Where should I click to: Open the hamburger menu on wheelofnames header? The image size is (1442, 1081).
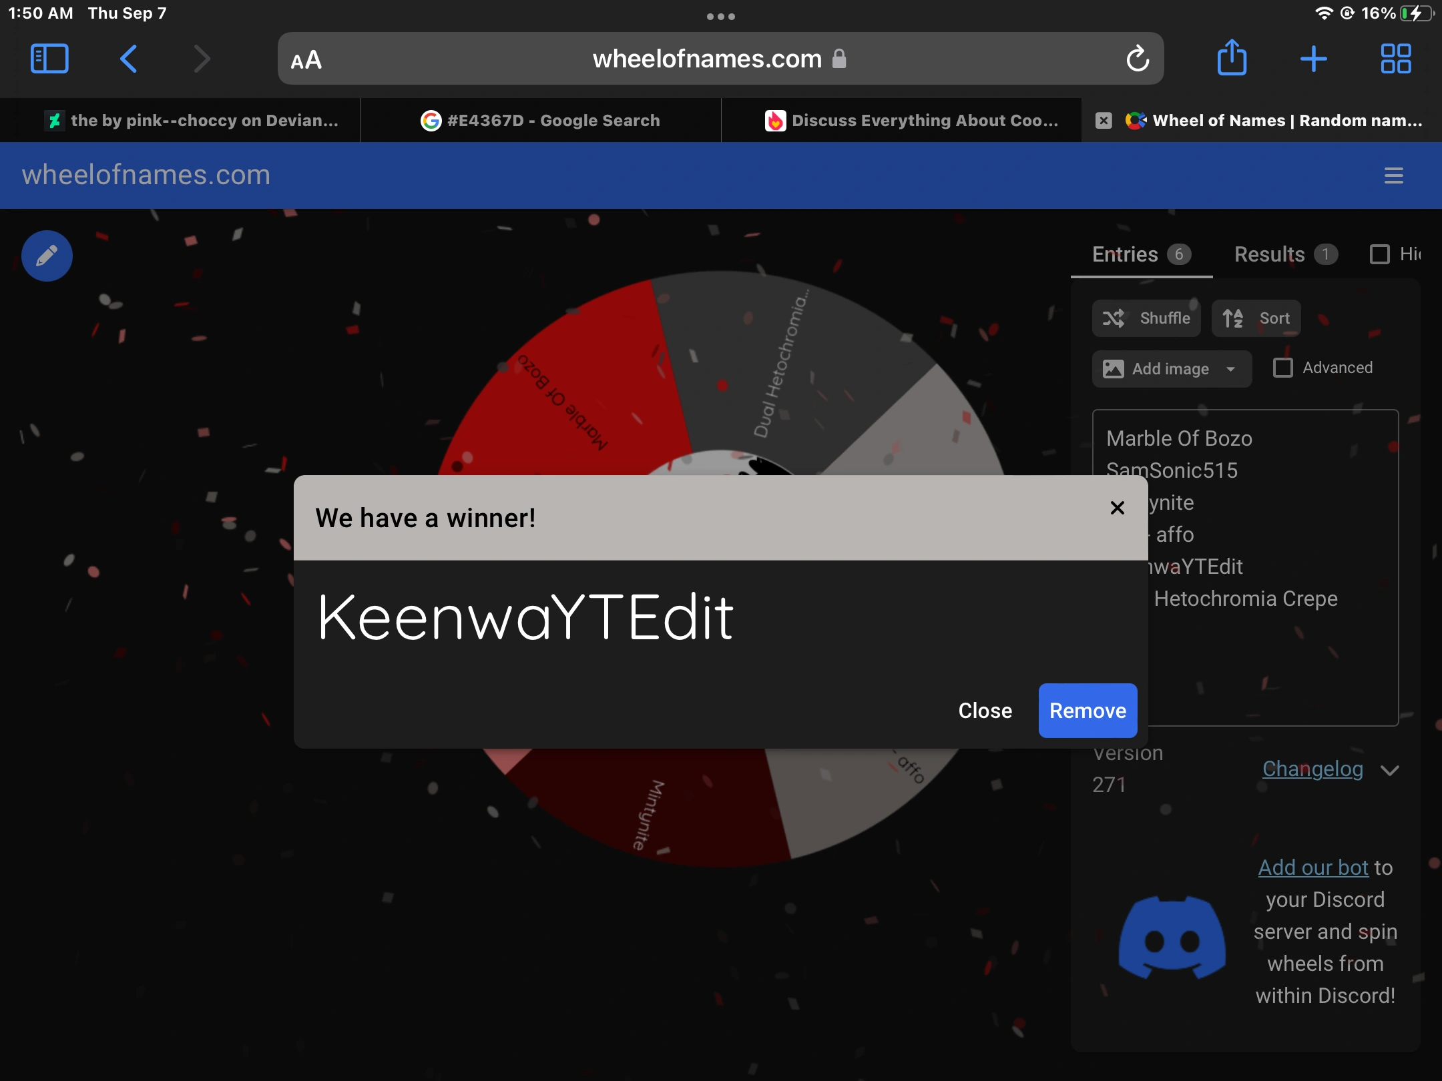point(1393,175)
